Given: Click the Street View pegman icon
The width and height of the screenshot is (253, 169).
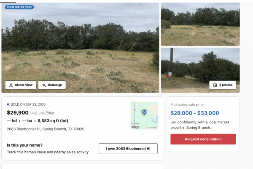Looking at the screenshot, I should coord(11,85).
